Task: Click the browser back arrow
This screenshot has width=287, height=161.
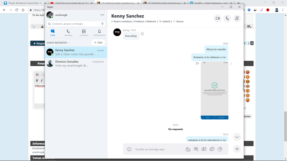Action: [x=4, y=10]
